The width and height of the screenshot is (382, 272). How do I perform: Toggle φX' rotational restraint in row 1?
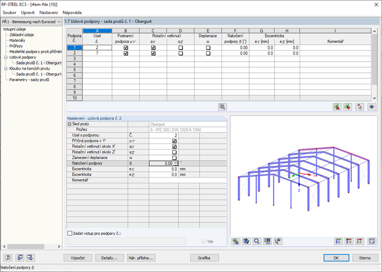coord(153,48)
